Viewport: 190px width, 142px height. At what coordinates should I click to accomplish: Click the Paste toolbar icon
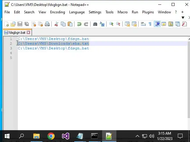coord(70,24)
